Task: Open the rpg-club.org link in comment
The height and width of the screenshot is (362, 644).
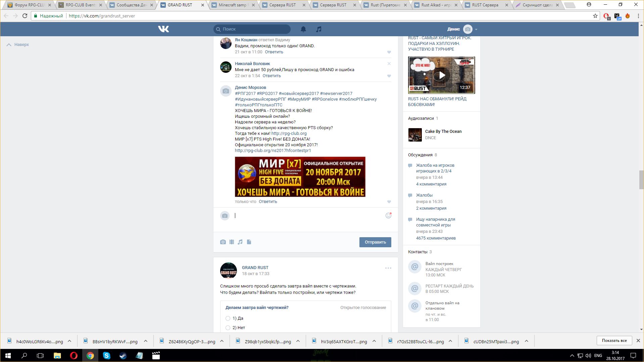Action: [x=289, y=134]
